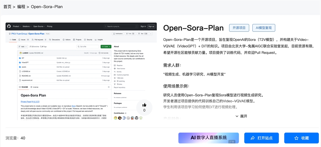Bookmark the site with 收藏 button
The image size is (321, 147).
point(301,138)
